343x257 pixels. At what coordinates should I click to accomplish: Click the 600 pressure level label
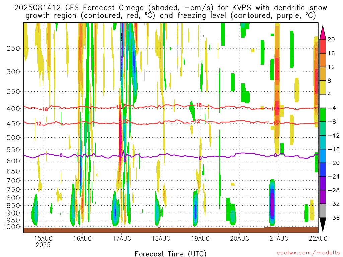13,161
